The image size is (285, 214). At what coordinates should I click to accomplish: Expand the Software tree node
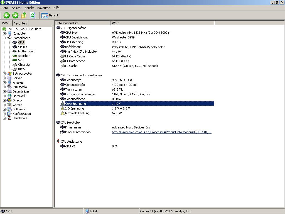click(x=4, y=109)
